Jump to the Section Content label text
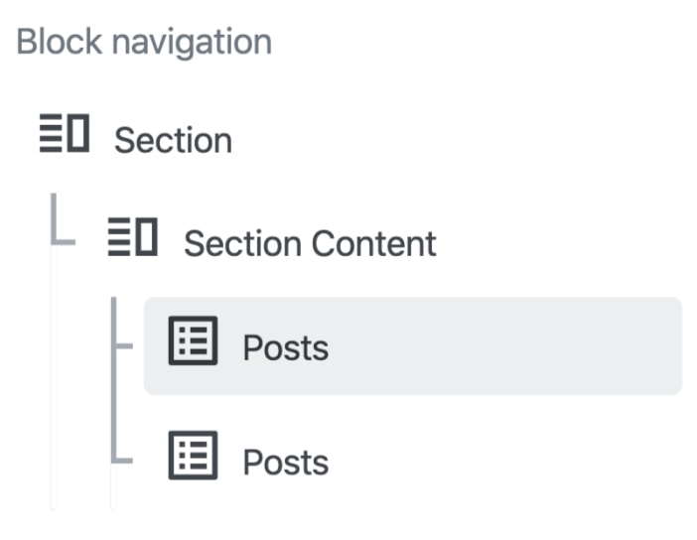The image size is (697, 540). tap(310, 243)
